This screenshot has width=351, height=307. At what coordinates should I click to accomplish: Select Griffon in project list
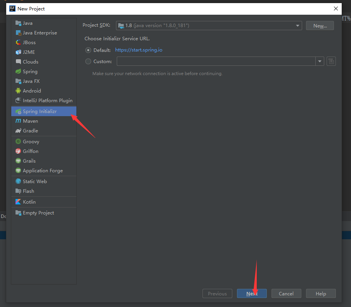44,151
